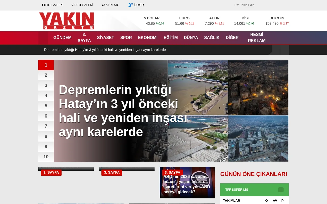Click the DOLAR currency ticker
This screenshot has height=204, width=327.
(153, 21)
